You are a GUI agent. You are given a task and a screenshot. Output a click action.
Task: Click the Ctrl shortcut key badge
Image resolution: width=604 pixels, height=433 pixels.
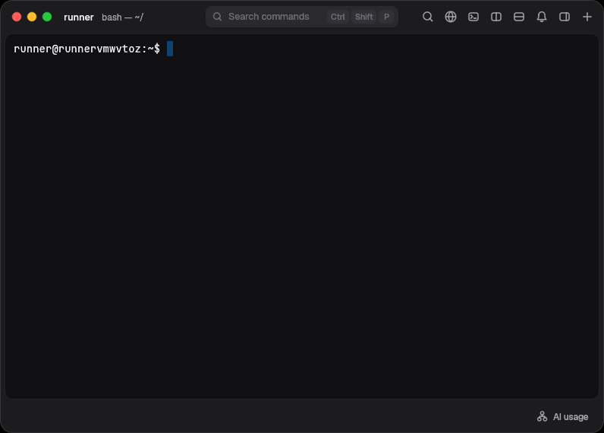pyautogui.click(x=338, y=17)
